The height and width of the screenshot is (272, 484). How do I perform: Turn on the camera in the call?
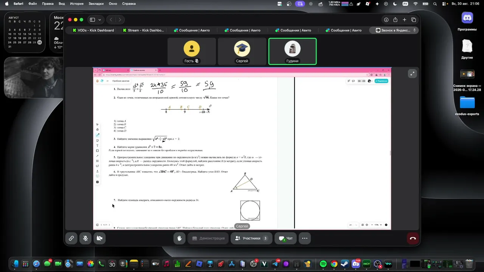[x=99, y=238]
